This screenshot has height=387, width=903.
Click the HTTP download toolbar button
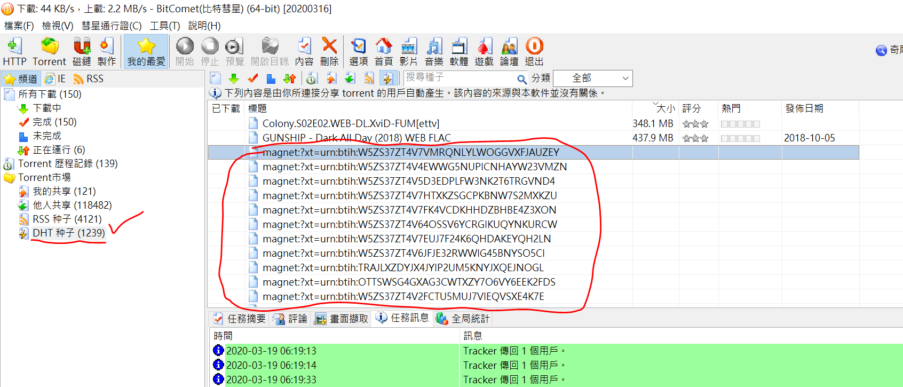[x=14, y=52]
